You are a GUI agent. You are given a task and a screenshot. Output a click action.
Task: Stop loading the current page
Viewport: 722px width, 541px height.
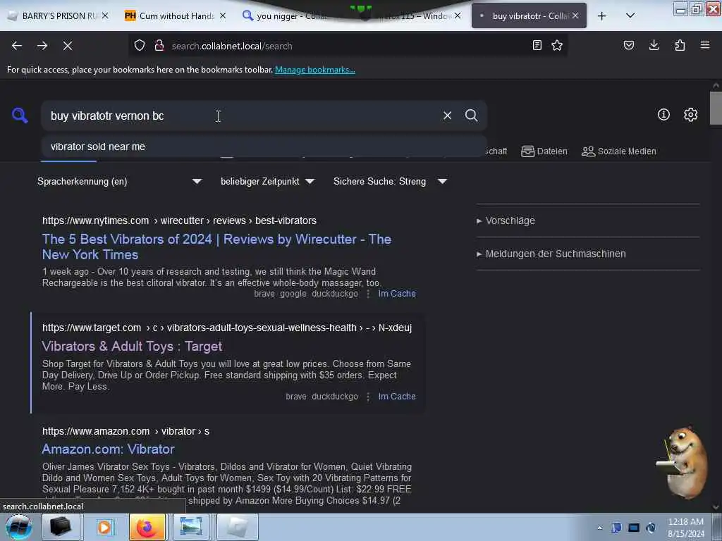[68, 46]
